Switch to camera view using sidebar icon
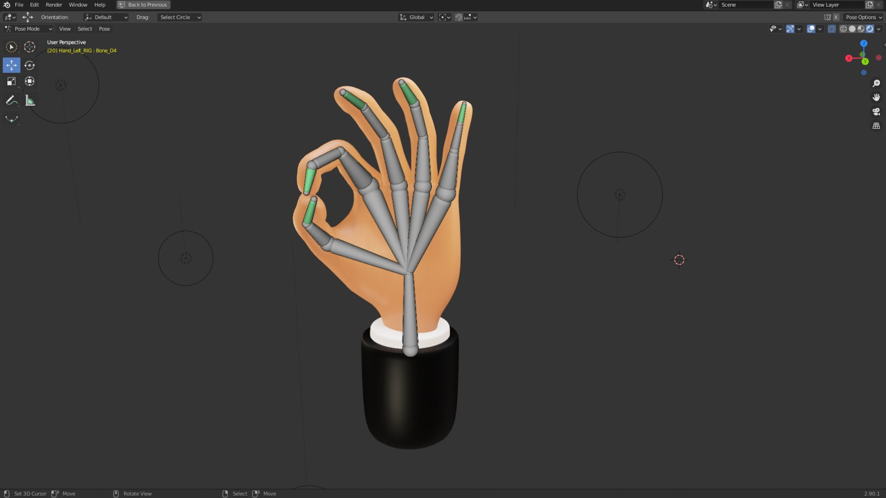 [x=876, y=112]
